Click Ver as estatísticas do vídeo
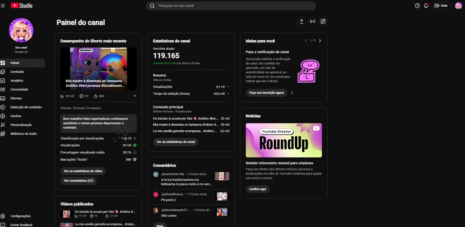The image size is (465, 227). click(x=83, y=171)
